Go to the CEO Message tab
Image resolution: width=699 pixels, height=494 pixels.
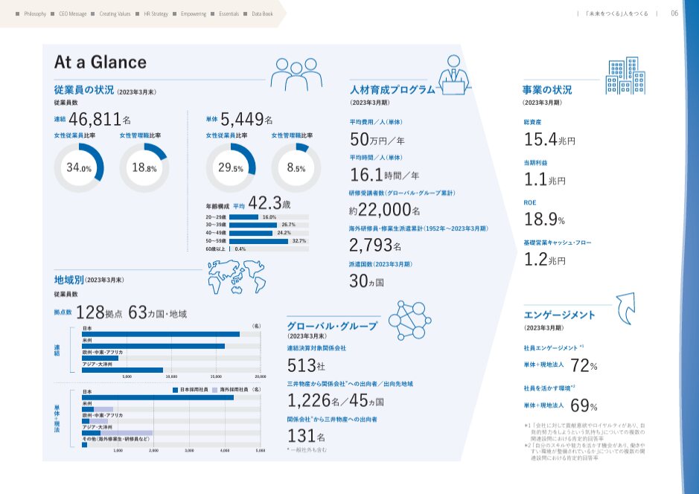(x=71, y=14)
